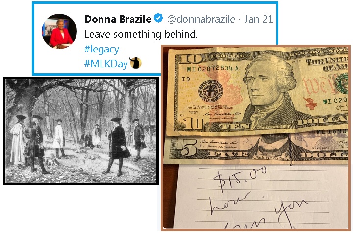The height and width of the screenshot is (233, 353).
Task: Click the MLK silhouette emoji after #MLKDay
Action: pyautogui.click(x=136, y=63)
